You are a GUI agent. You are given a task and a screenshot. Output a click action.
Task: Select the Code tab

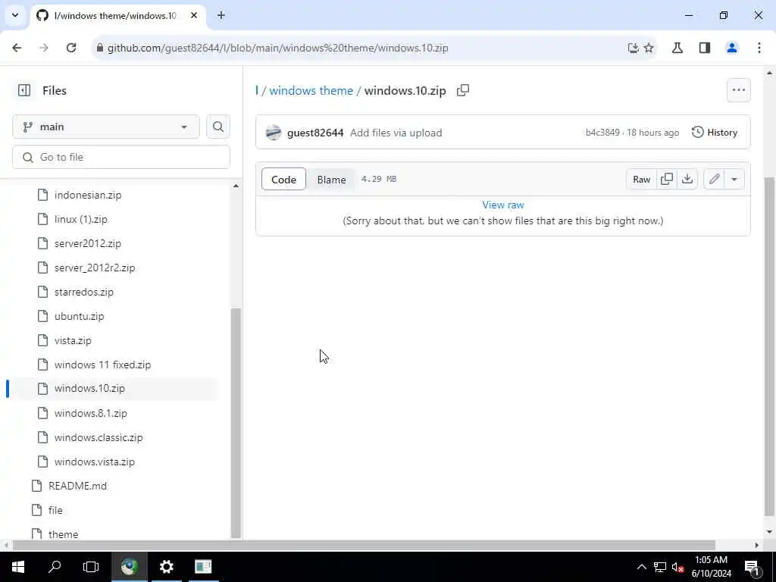point(283,179)
